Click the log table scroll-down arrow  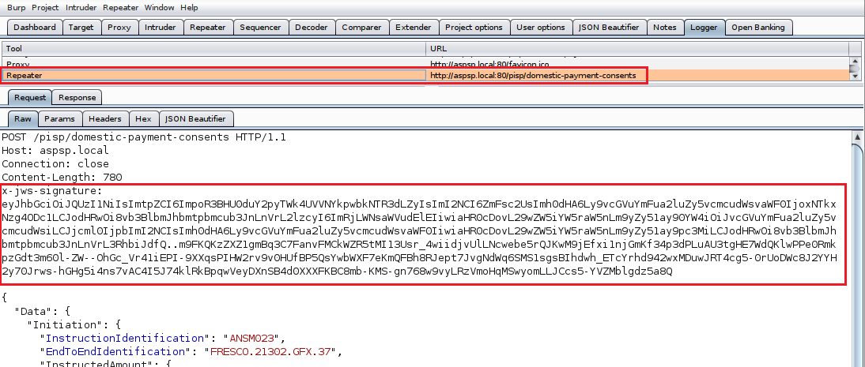855,77
